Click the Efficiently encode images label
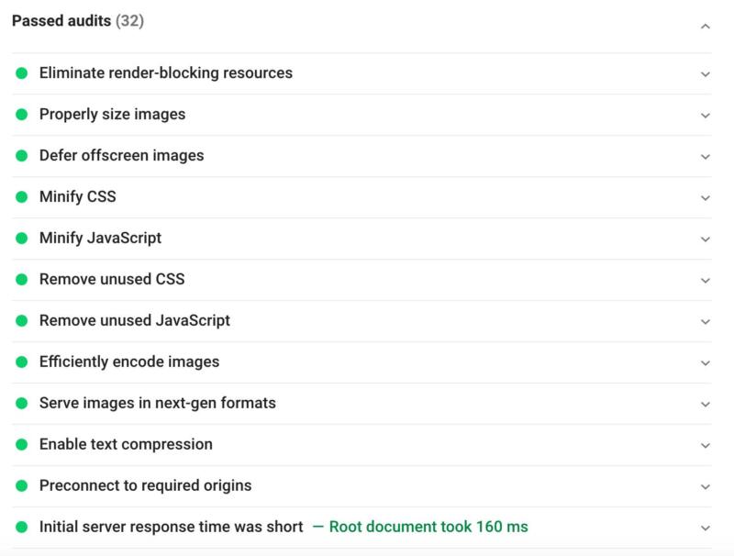 (129, 361)
